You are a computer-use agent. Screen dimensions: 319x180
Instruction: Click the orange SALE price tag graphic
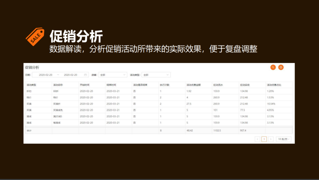(x=35, y=37)
